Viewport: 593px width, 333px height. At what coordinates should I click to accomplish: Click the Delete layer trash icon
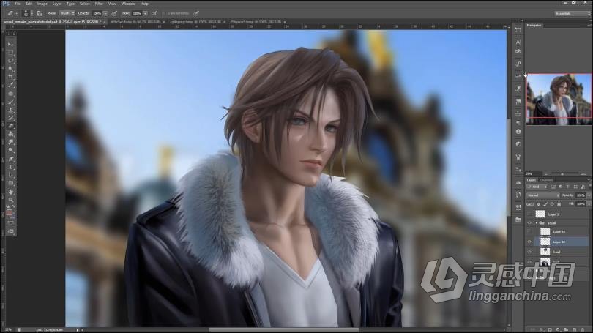click(583, 330)
